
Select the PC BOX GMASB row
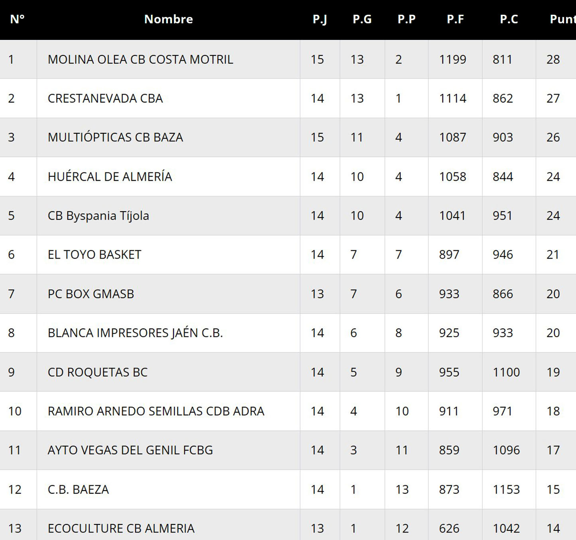coord(91,294)
